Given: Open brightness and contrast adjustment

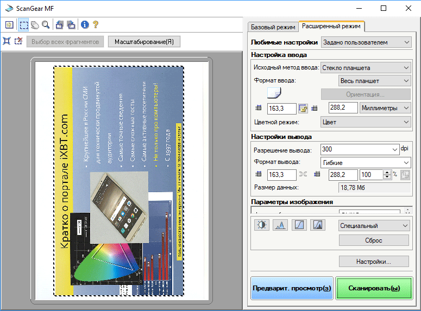Looking at the screenshot, I should (261, 225).
